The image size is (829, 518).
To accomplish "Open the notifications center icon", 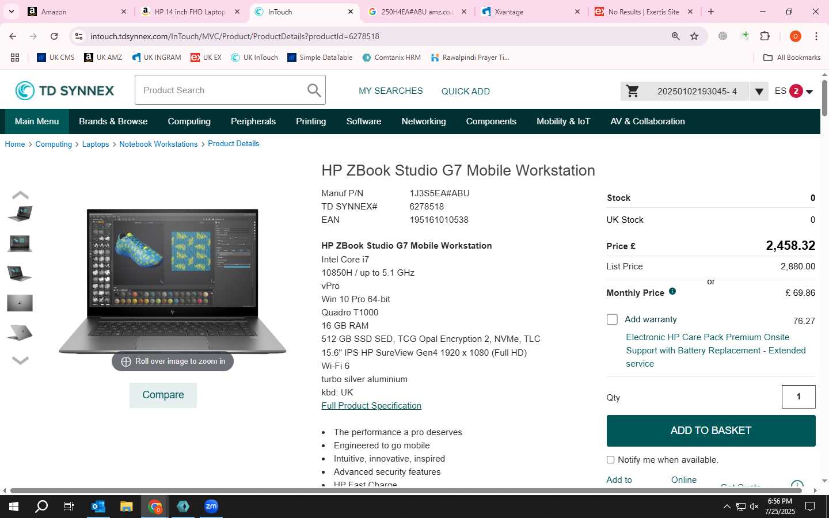I will tap(810, 506).
